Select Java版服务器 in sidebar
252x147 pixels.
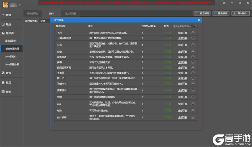click(x=12, y=64)
